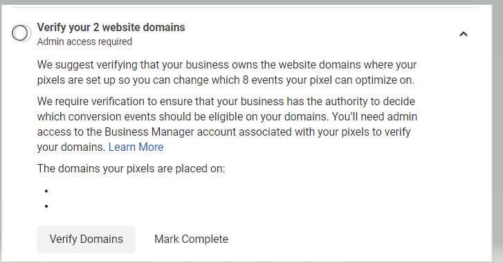
Task: Select Mark Complete
Action: click(x=191, y=239)
